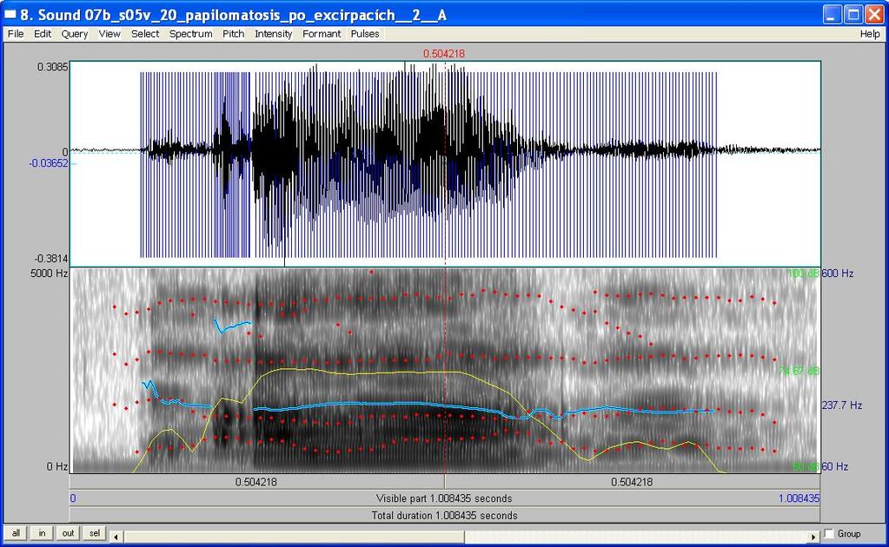Viewport: 889px width, 547px height.
Task: Open the Pulses menu
Action: (x=365, y=34)
